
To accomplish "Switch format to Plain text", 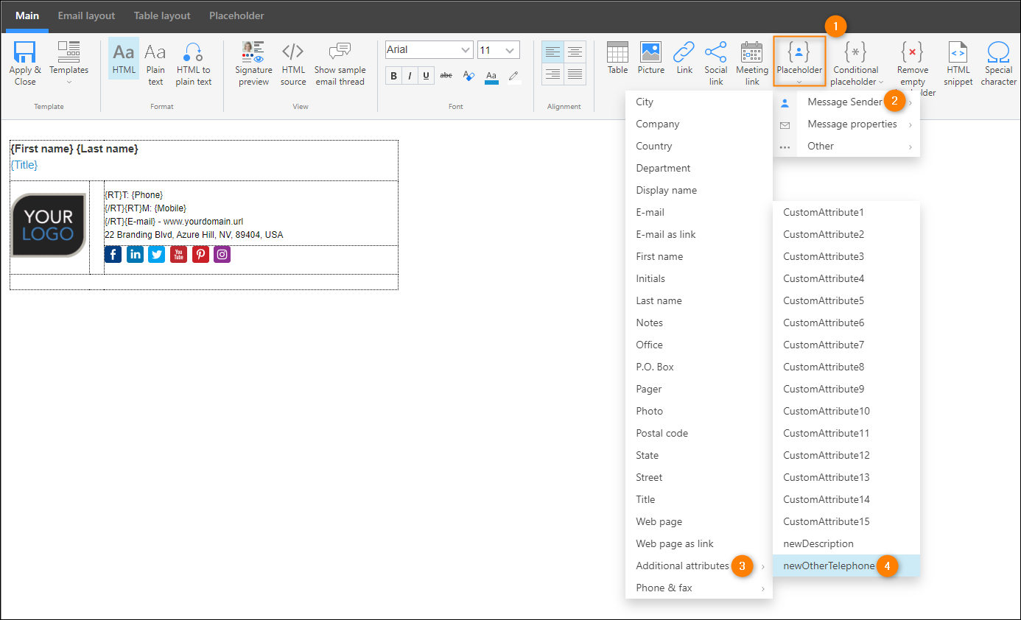I will [x=155, y=63].
